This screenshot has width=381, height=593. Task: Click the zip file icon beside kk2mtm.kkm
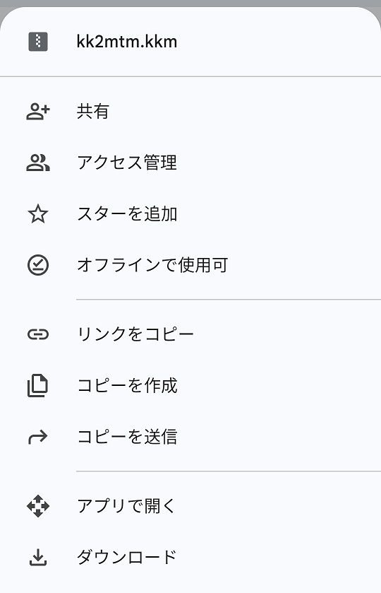(x=38, y=42)
